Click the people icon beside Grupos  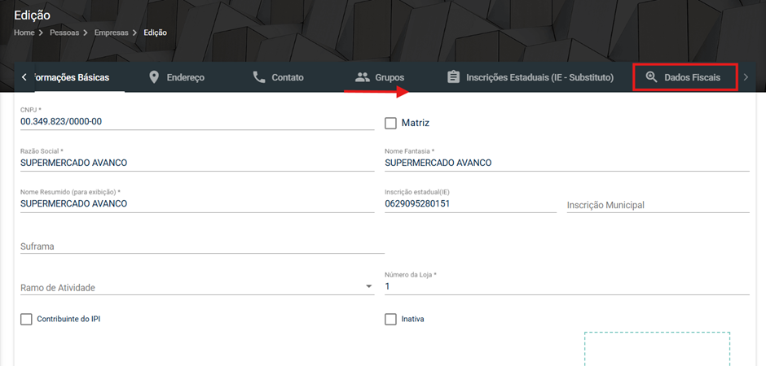(x=362, y=77)
